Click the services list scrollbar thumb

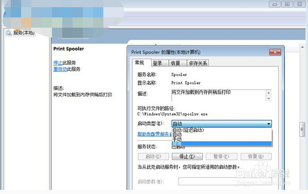point(302,129)
